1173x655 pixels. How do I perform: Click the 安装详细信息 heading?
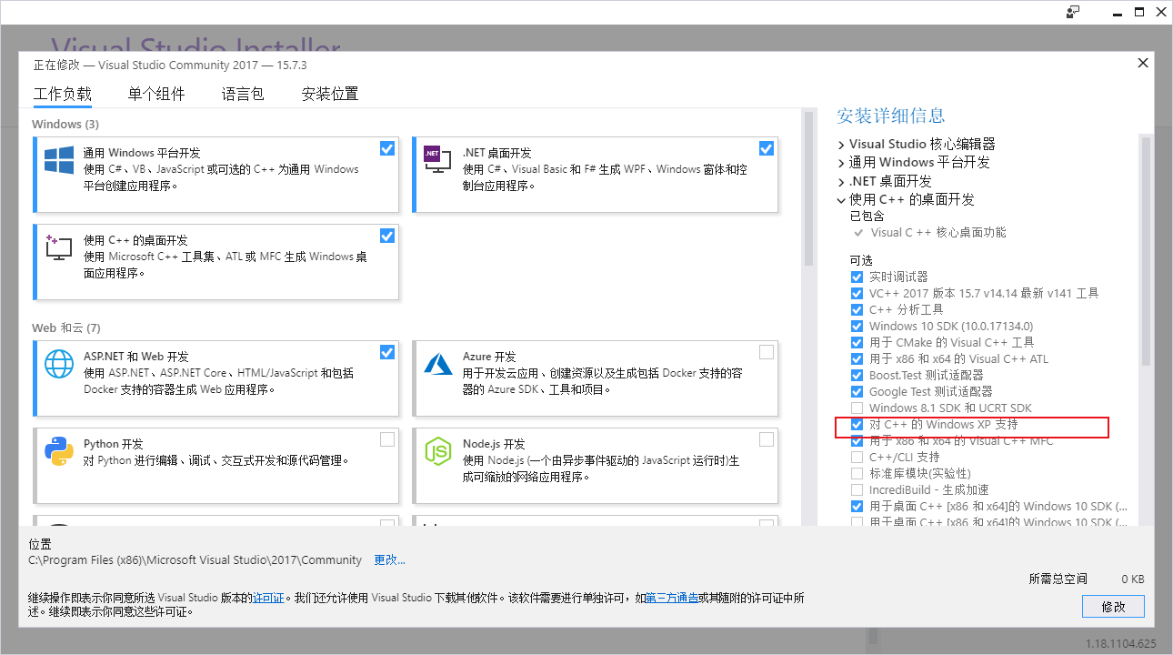[x=891, y=116]
